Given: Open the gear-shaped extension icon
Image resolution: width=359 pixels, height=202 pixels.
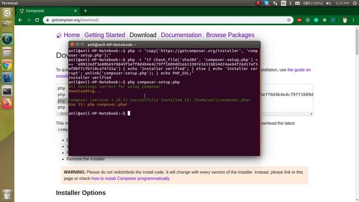Looking at the screenshot, I should point(324,20).
